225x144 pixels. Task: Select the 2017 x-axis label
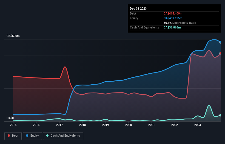[59, 125]
